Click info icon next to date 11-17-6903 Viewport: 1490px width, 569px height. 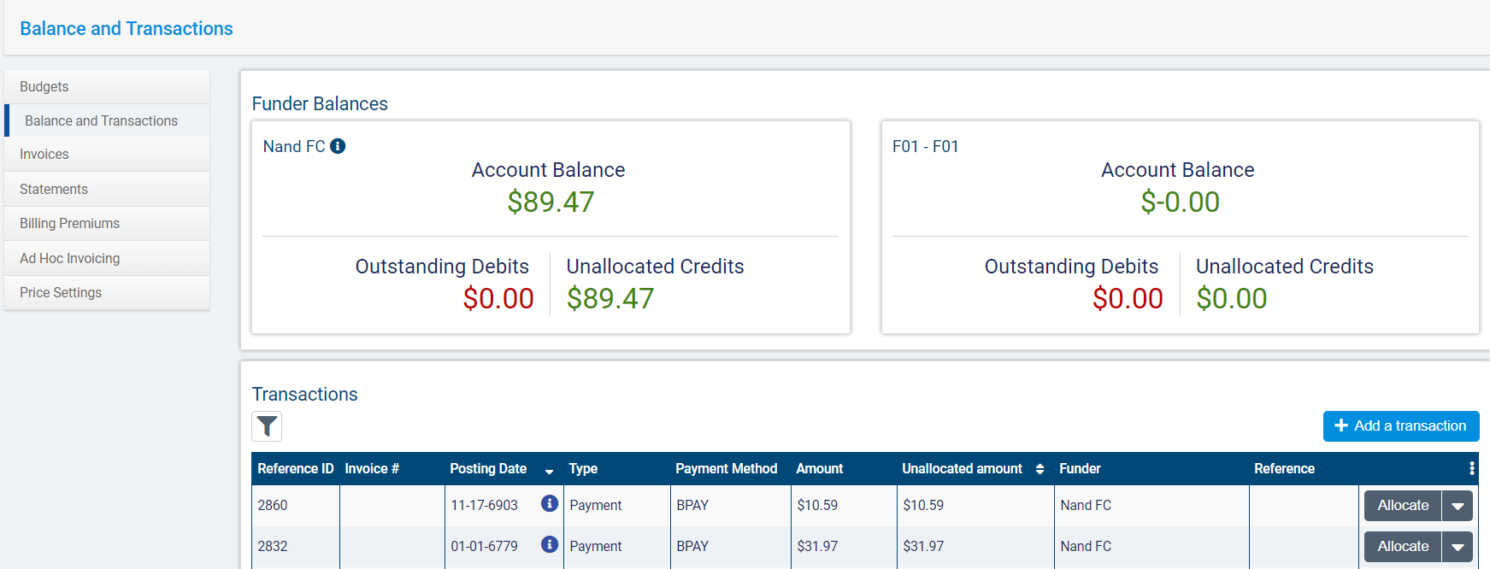pyautogui.click(x=550, y=504)
